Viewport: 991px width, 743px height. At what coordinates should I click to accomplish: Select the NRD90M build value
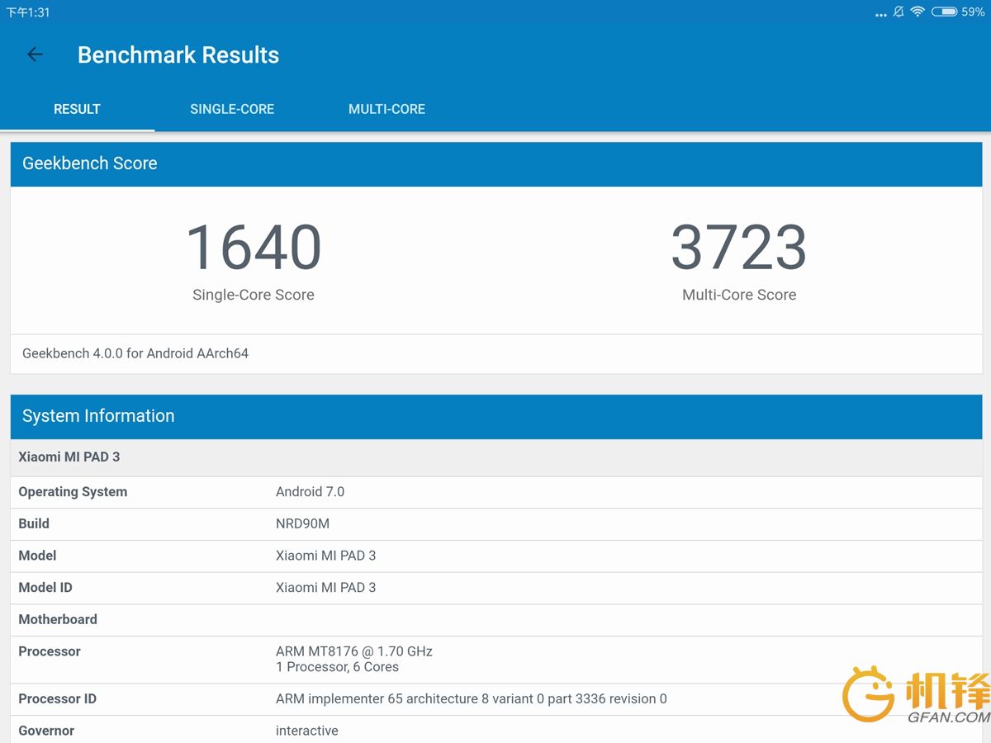coord(302,523)
